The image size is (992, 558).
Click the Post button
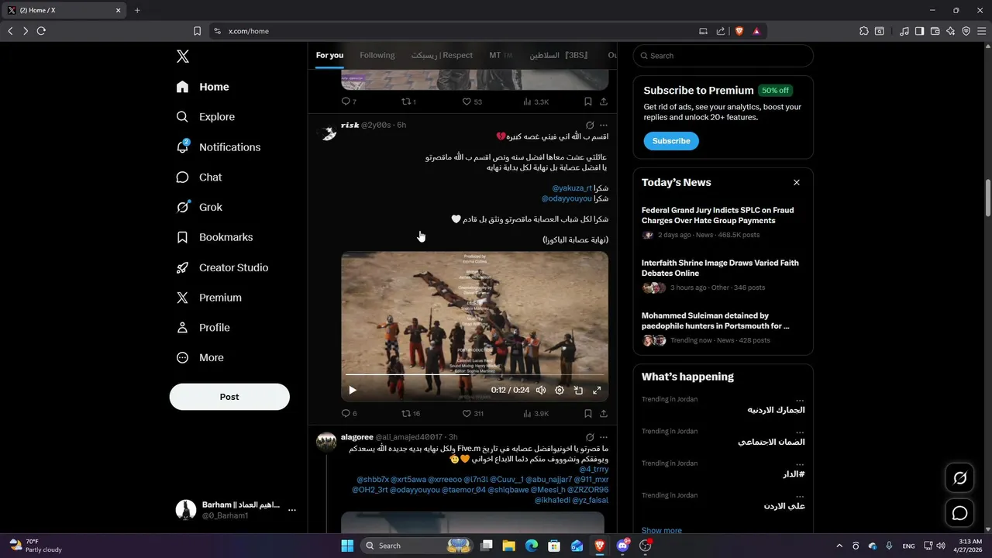(x=229, y=397)
